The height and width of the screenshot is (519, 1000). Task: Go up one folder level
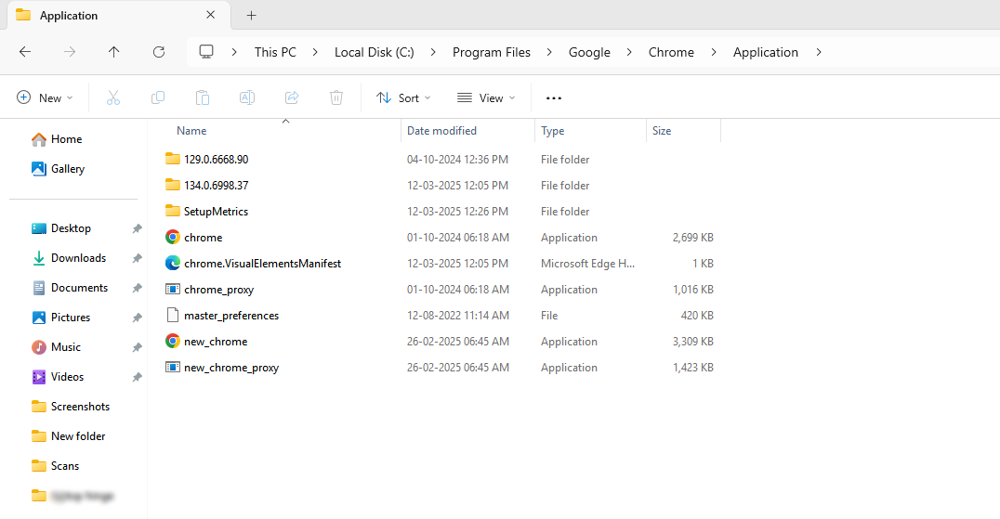(113, 52)
